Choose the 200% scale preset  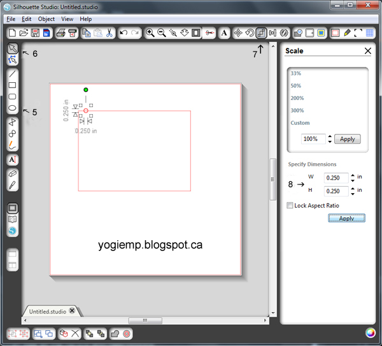click(297, 98)
